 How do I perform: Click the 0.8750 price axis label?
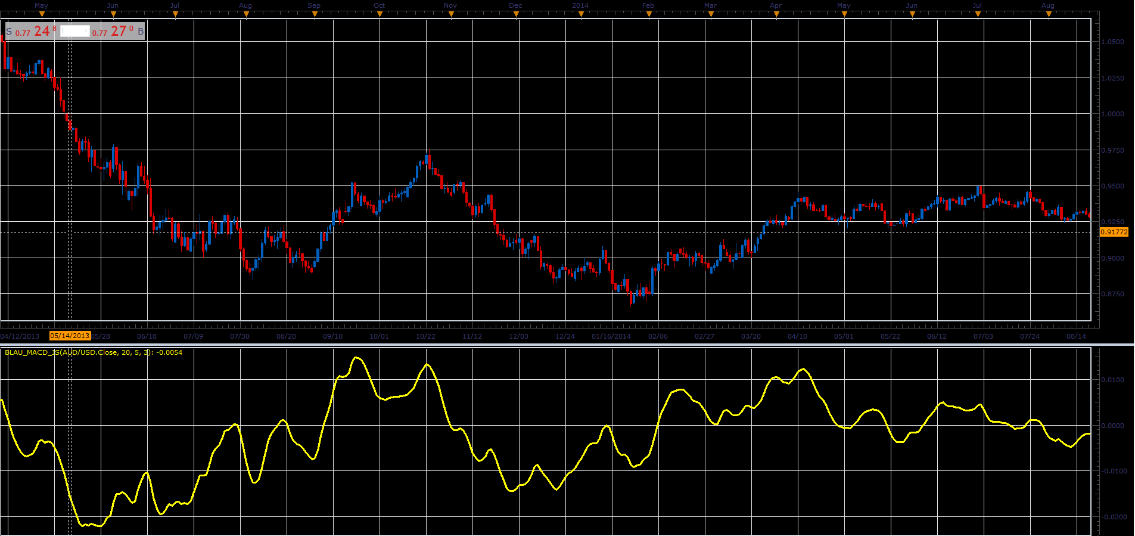coord(1113,294)
